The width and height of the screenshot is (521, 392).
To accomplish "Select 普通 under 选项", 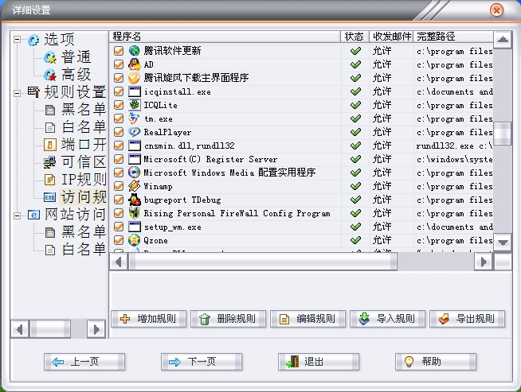I will [x=76, y=57].
